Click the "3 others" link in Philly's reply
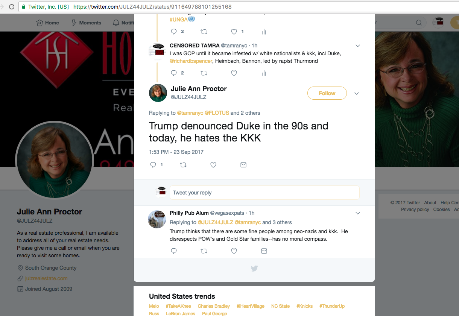 [x=282, y=222]
